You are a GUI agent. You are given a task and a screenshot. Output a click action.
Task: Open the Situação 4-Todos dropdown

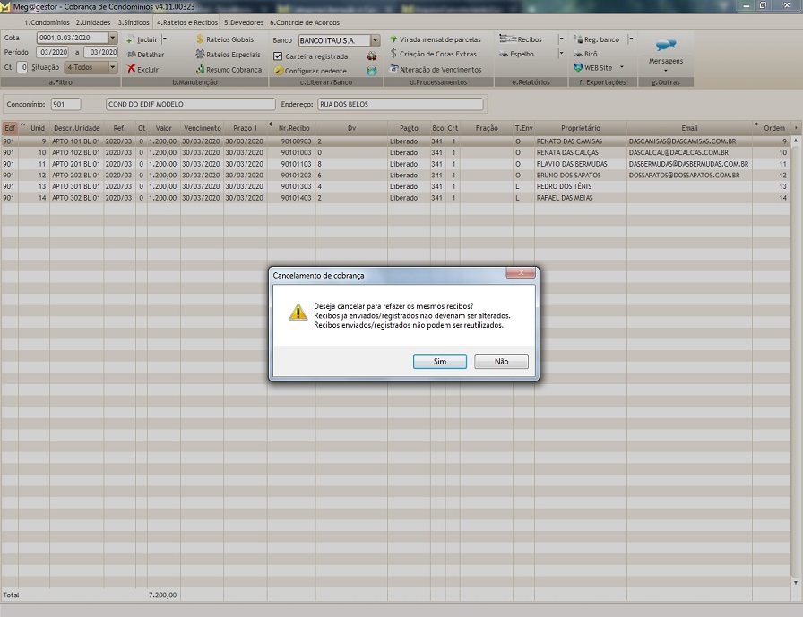112,67
